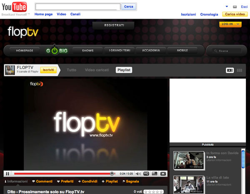Pause the video
Viewport: 250px width, 194px height.
(x=7, y=174)
